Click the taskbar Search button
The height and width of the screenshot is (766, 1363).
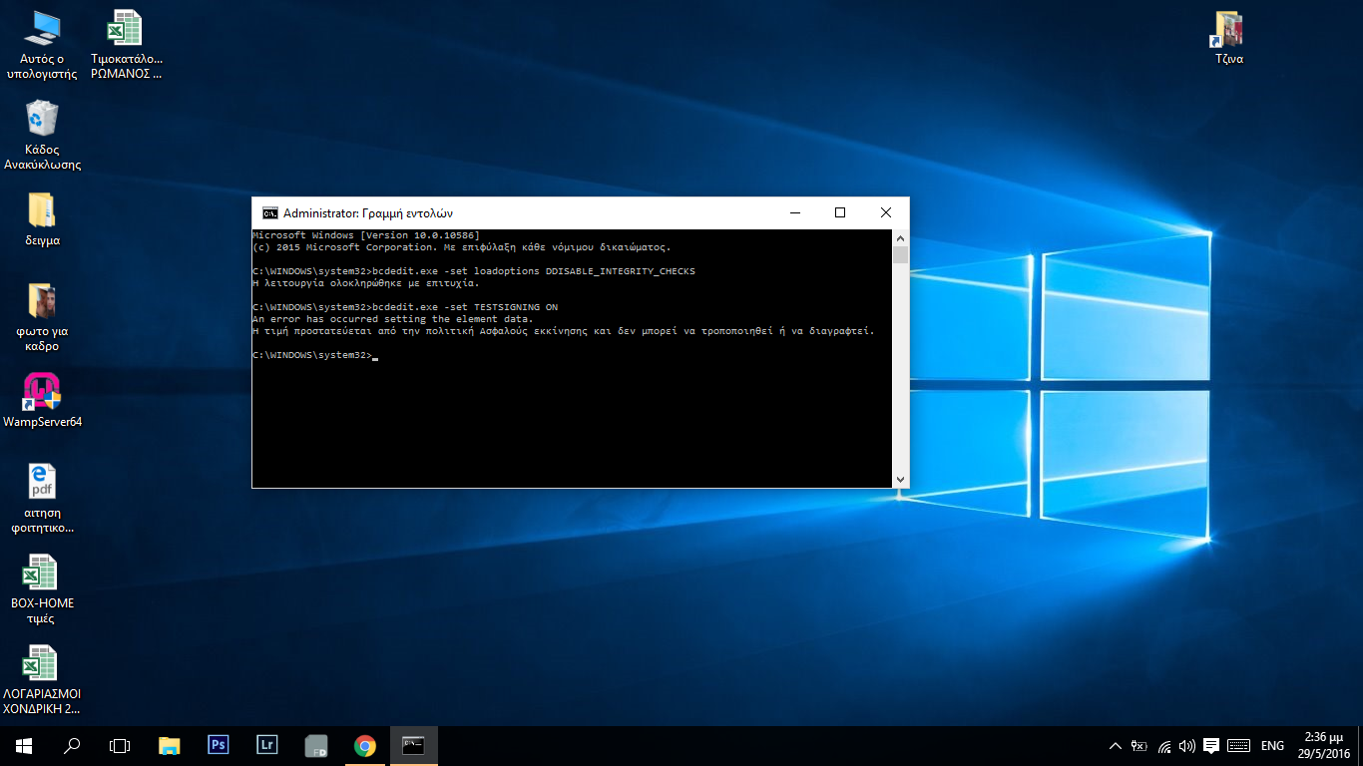[72, 745]
